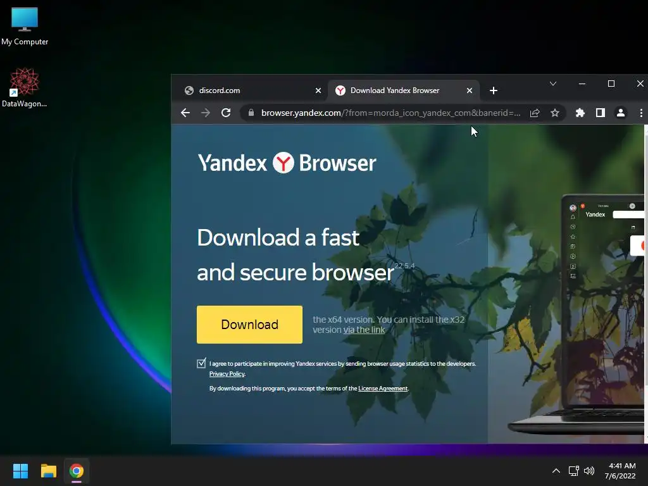Open the taskbar clock 4:41 AM

620,471
